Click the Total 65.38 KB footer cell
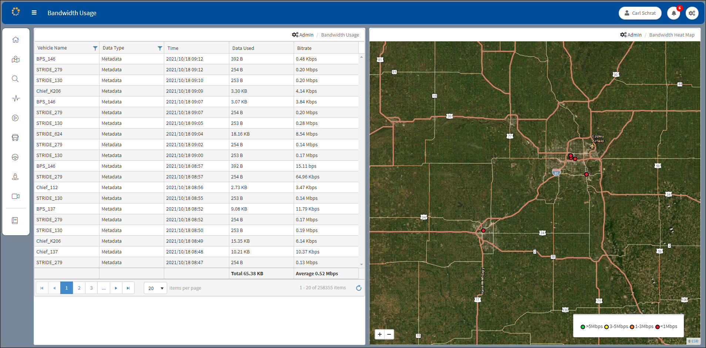The height and width of the screenshot is (348, 706). tap(261, 273)
